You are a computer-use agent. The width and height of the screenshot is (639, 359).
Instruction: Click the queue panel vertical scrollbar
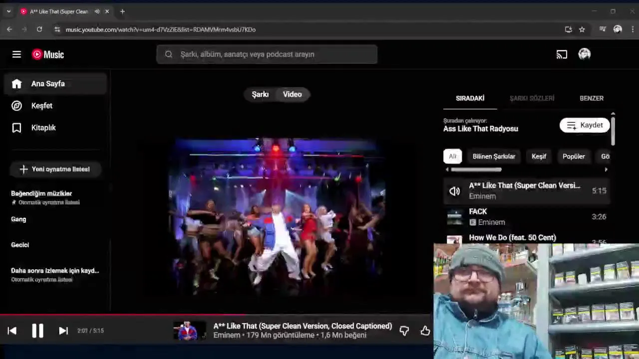613,130
